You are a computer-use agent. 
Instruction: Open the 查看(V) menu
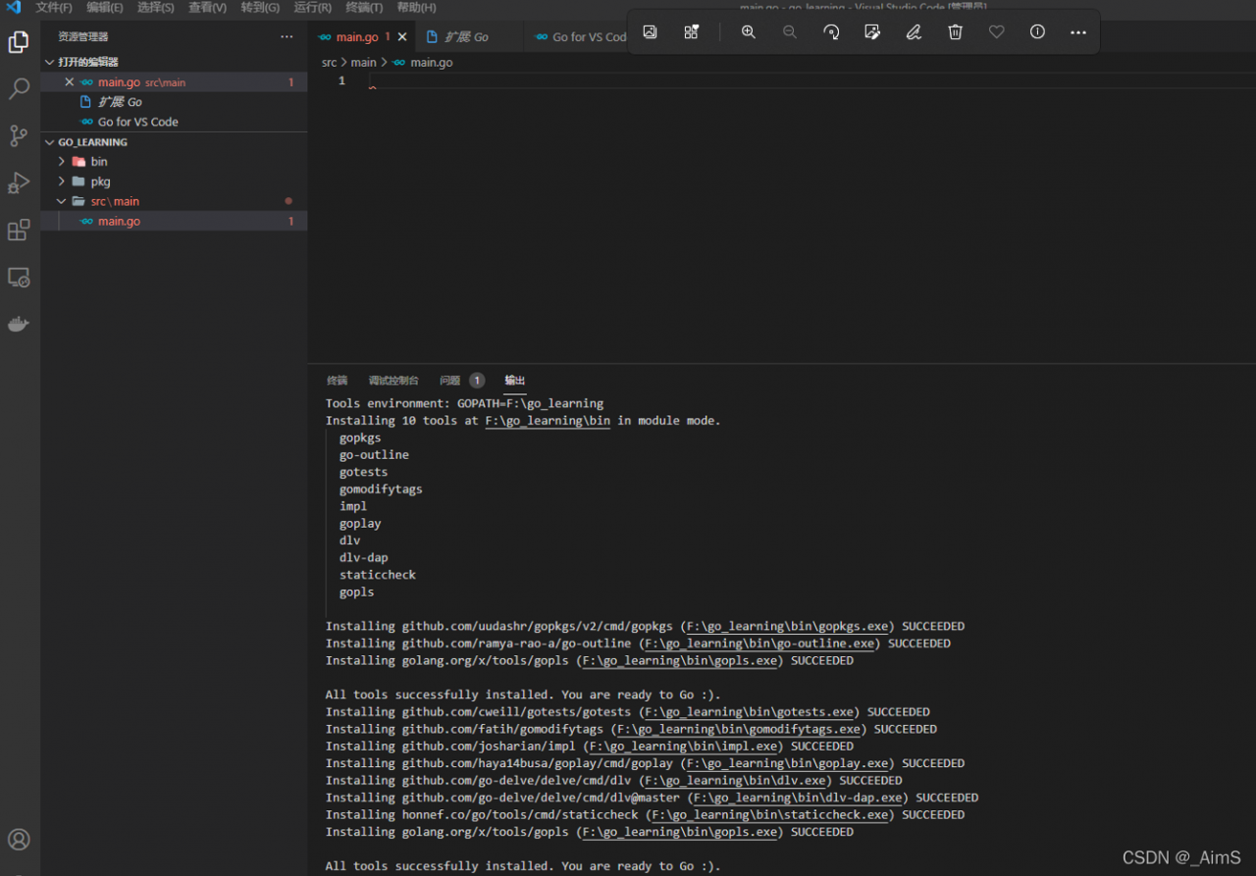207,7
